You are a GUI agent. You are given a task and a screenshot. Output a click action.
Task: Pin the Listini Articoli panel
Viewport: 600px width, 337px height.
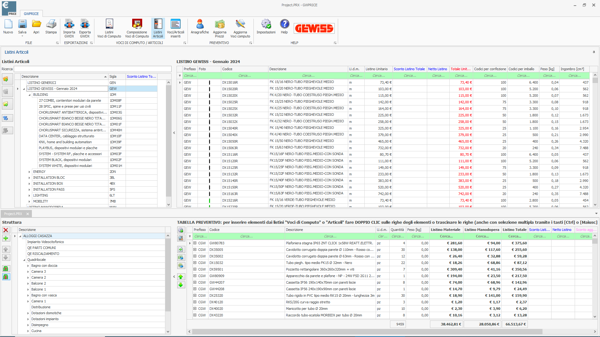tap(594, 52)
